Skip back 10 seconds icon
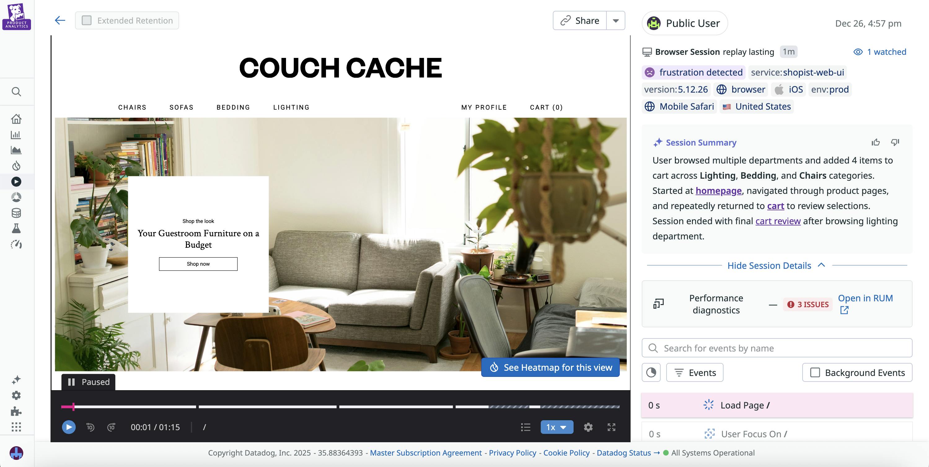 click(90, 427)
